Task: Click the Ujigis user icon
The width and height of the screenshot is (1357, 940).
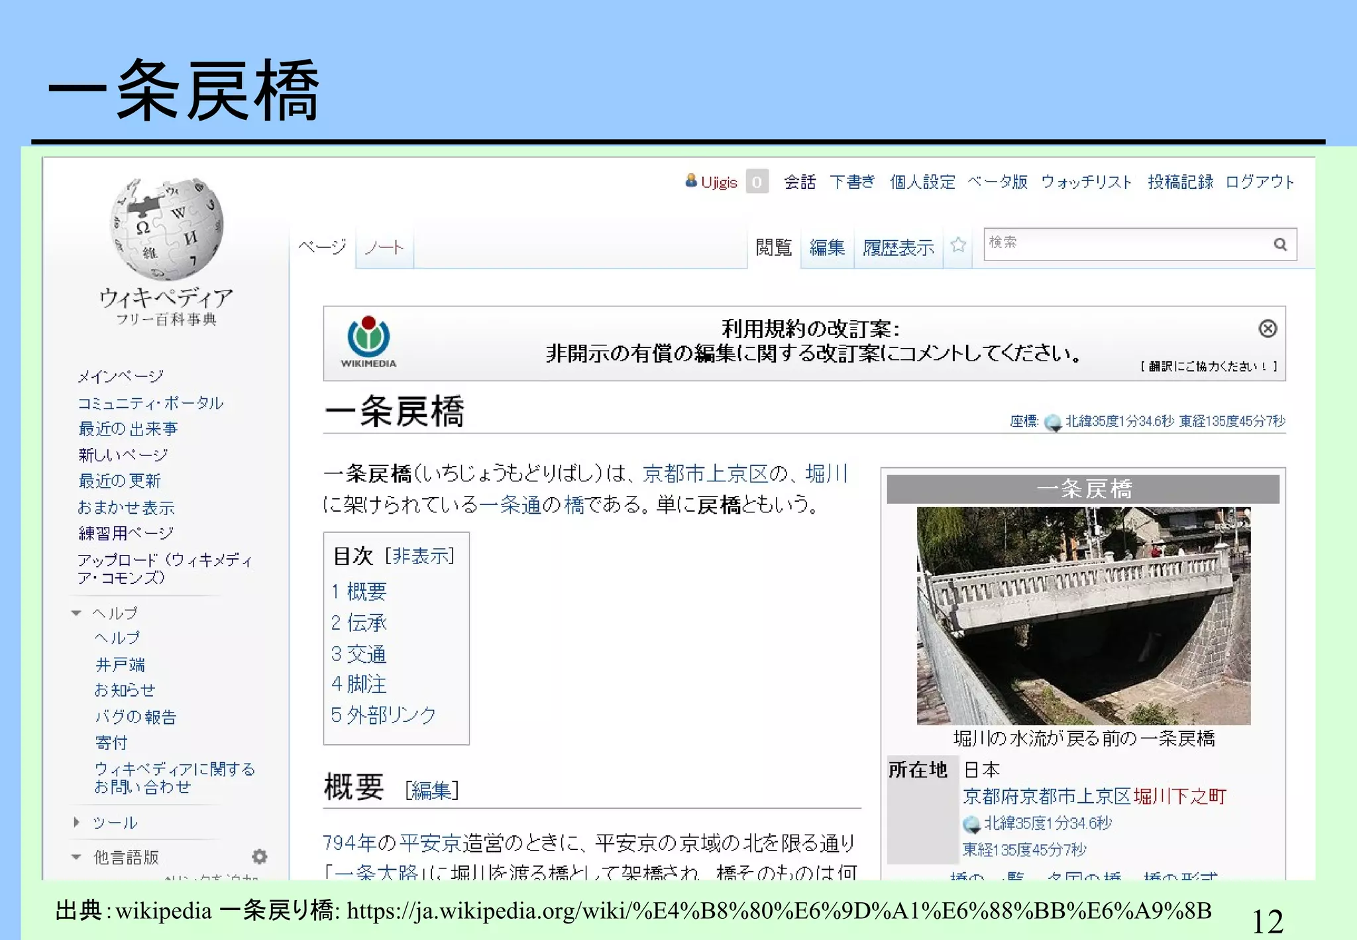Action: (691, 180)
